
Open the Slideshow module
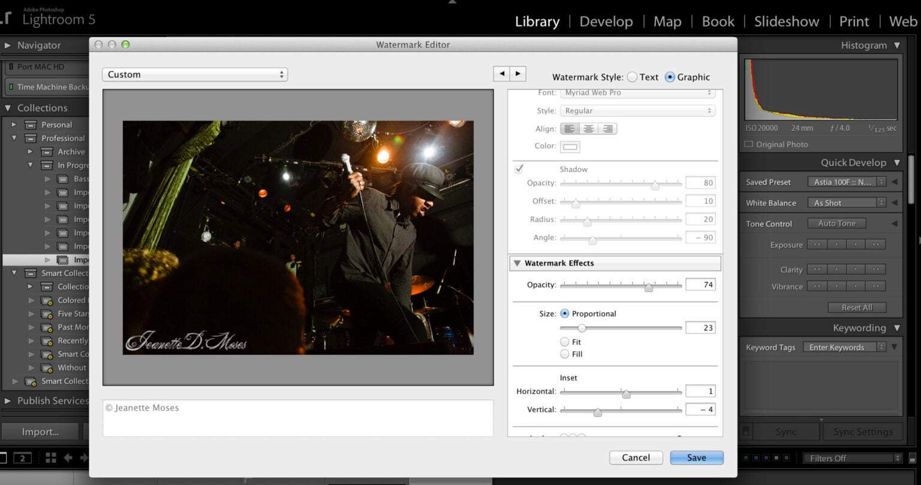(785, 21)
